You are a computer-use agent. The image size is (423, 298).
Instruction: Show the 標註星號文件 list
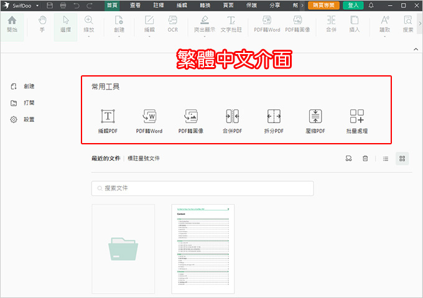(144, 158)
